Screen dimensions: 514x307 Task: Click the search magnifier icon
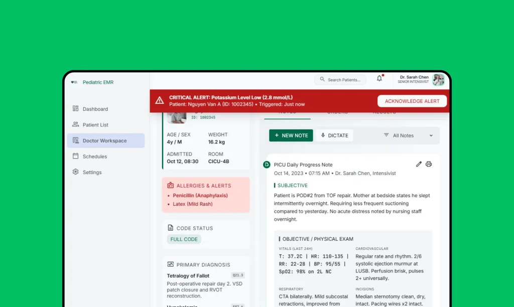[x=322, y=79]
